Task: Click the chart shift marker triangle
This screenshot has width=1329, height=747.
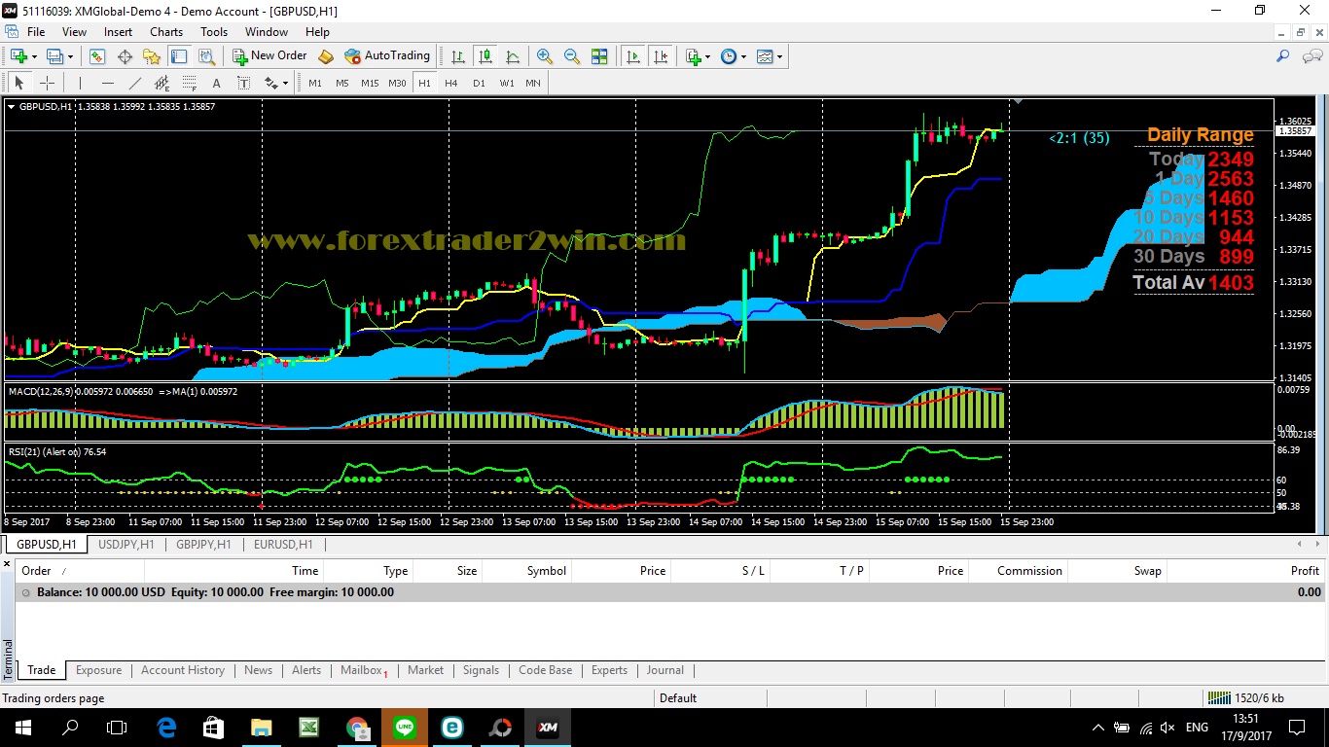Action: tap(1019, 101)
